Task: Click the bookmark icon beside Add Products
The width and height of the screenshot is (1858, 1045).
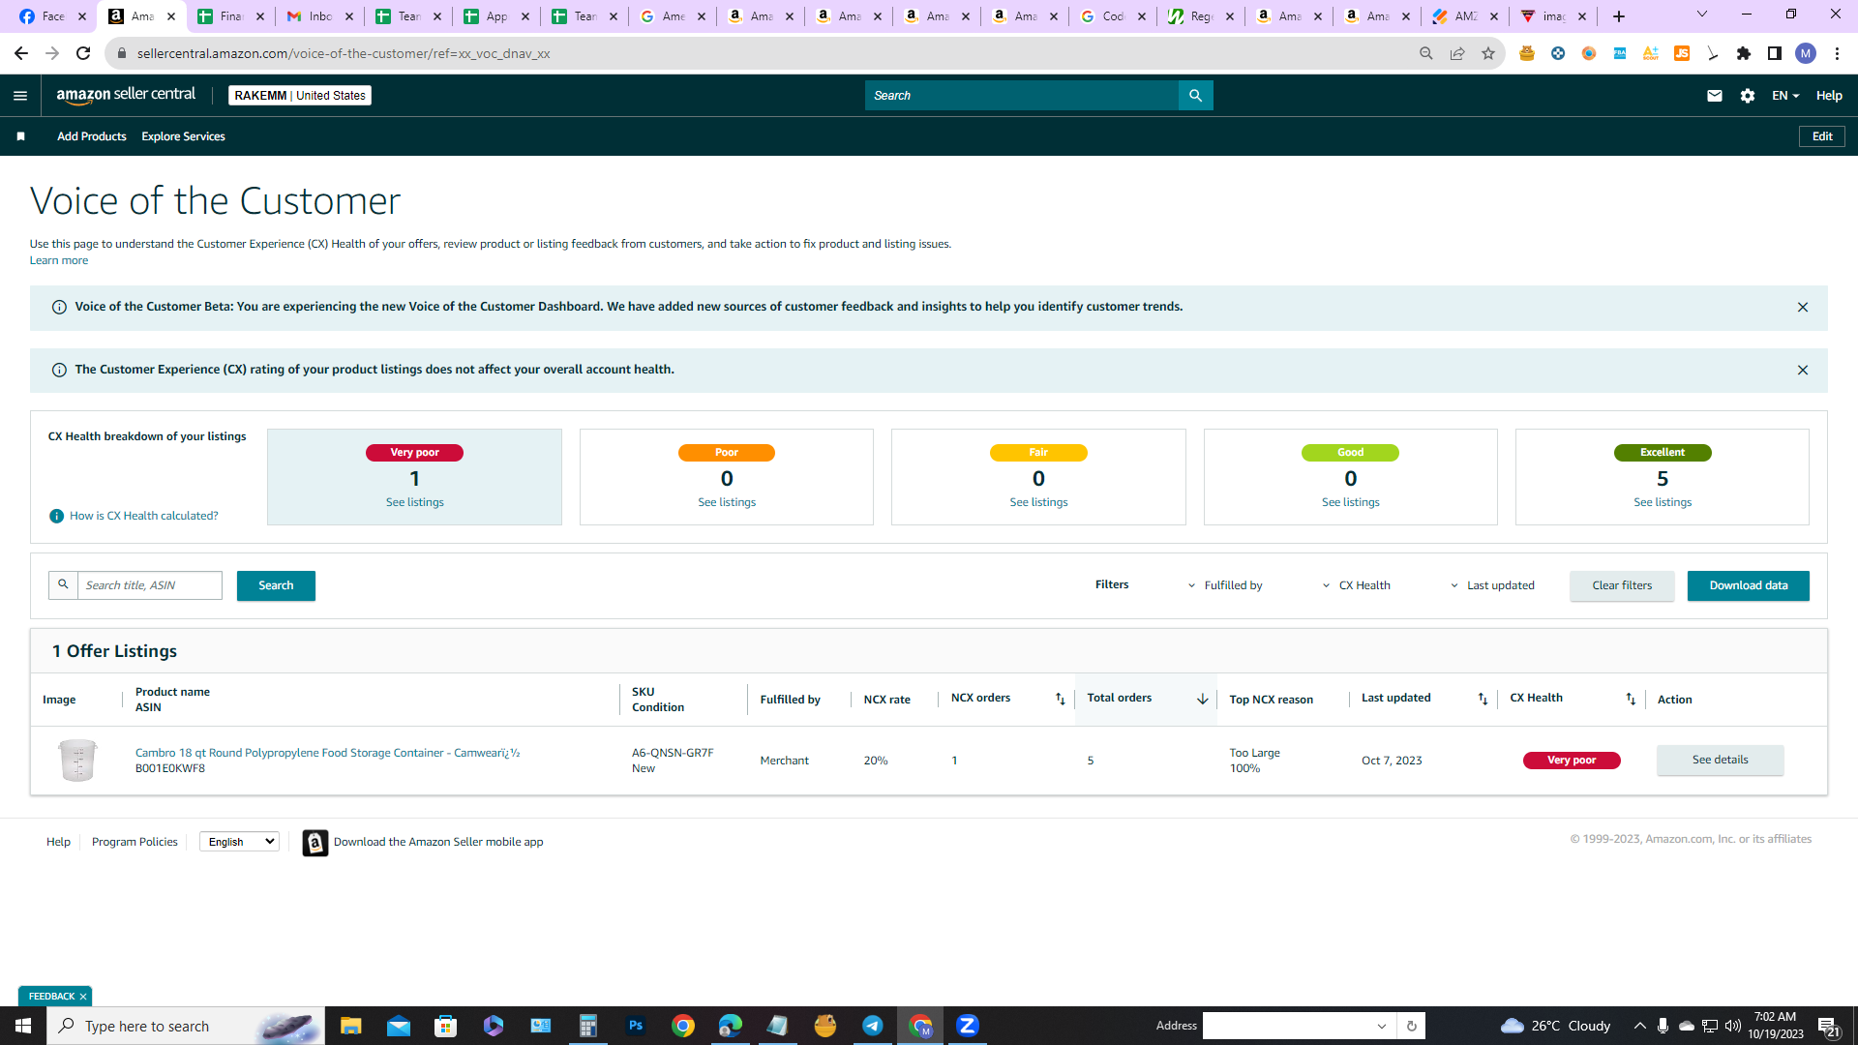Action: click(20, 136)
